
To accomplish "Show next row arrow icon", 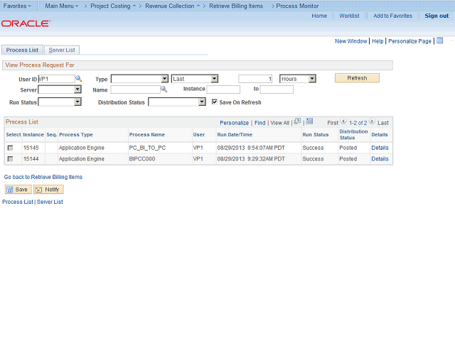I will click(x=372, y=121).
